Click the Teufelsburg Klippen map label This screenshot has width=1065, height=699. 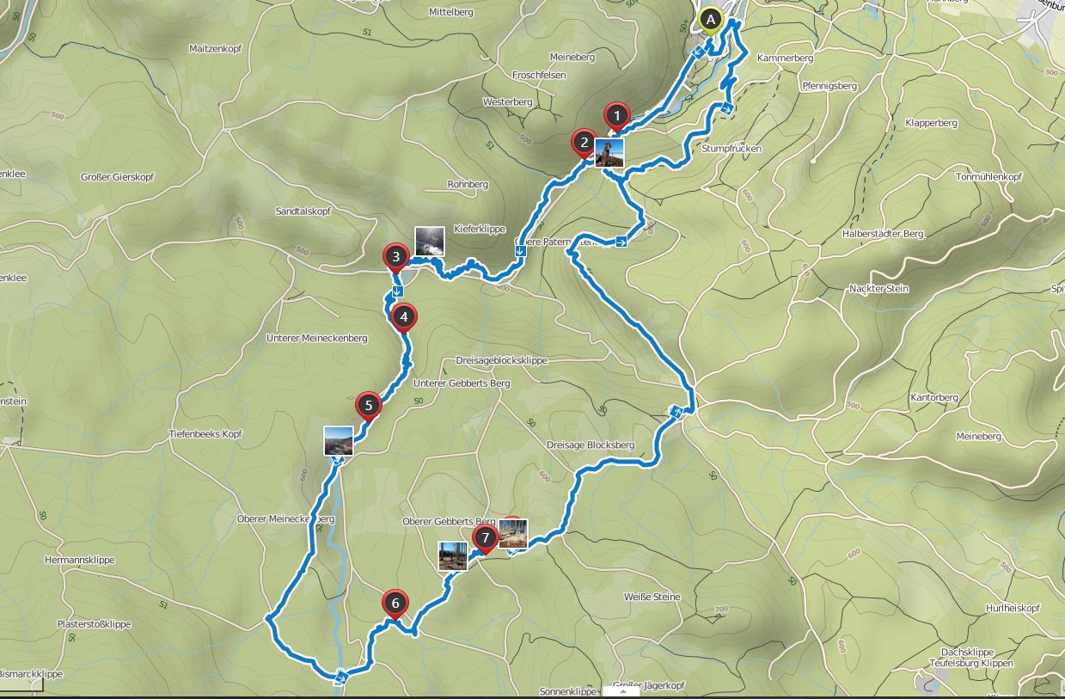tap(971, 664)
